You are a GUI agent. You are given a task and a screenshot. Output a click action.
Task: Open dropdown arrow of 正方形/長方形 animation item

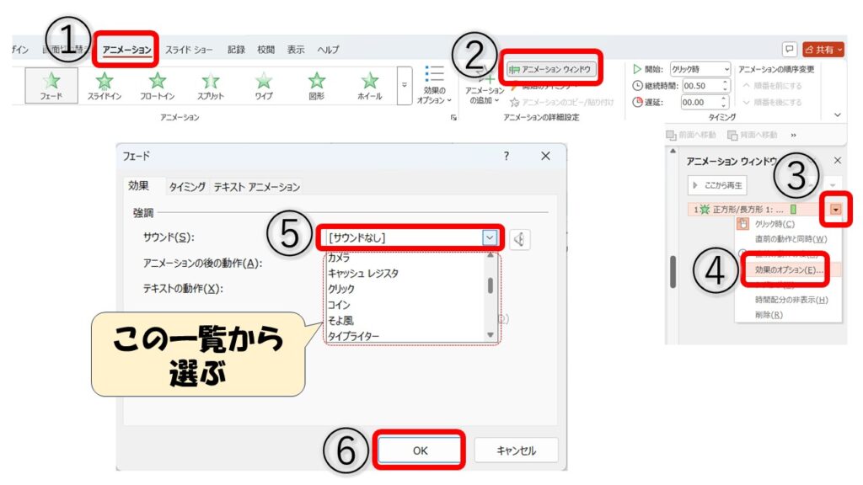point(834,209)
